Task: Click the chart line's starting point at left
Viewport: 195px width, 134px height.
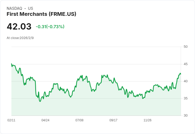Action: pos(11,64)
